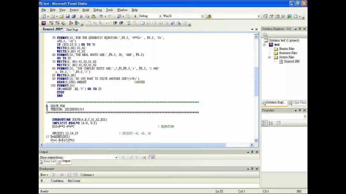Click the Increase Indent icon
Image resolution: width=346 pixels, height=194 pixels.
[x=121, y=23]
